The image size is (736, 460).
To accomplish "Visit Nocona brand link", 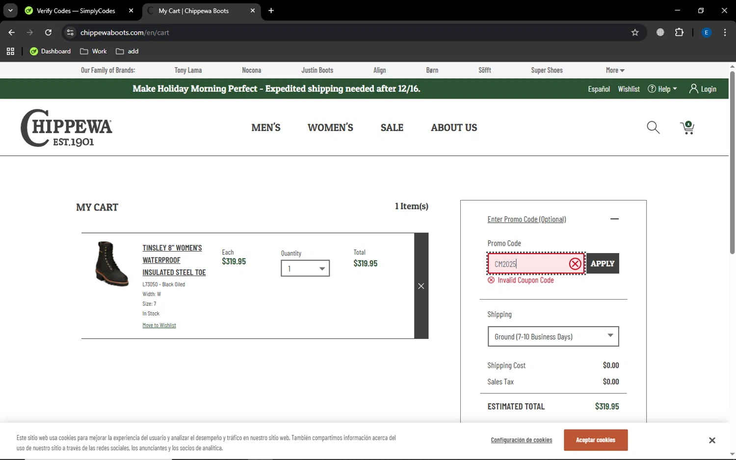I will [252, 70].
